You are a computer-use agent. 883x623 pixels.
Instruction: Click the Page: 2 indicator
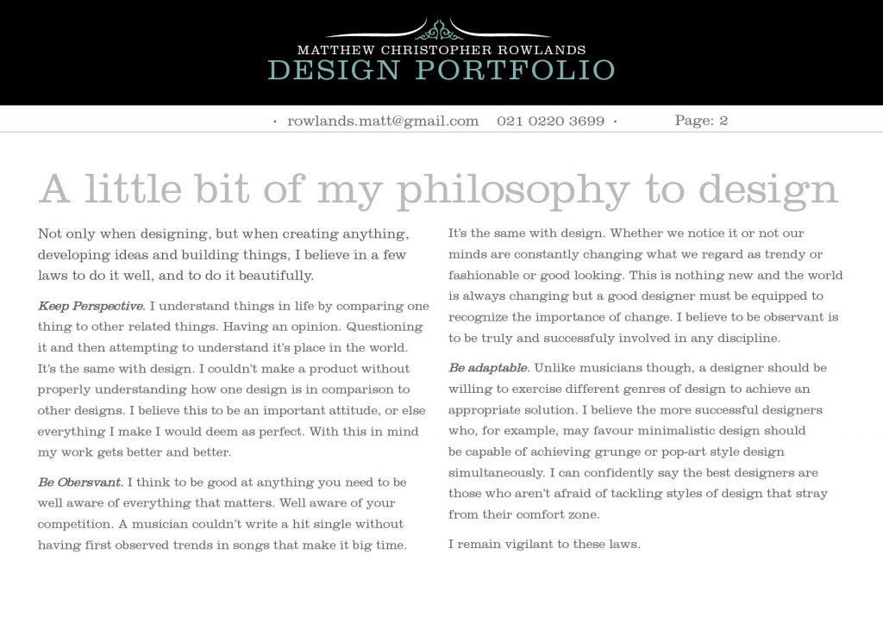pos(701,121)
